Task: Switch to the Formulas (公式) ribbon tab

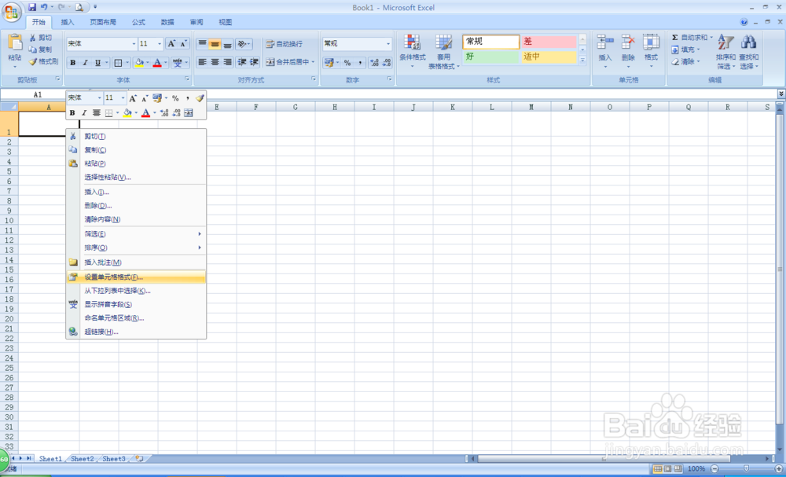Action: (x=139, y=22)
